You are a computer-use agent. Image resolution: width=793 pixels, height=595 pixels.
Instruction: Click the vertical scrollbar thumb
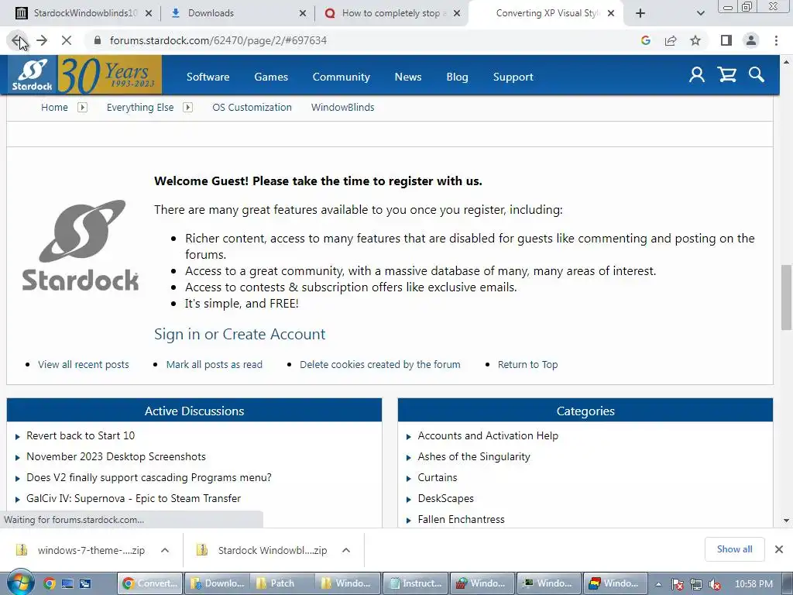coord(786,297)
